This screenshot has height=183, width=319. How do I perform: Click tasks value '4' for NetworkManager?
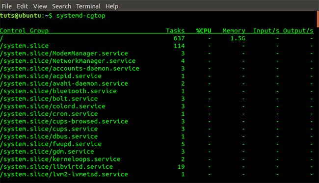coord(183,61)
